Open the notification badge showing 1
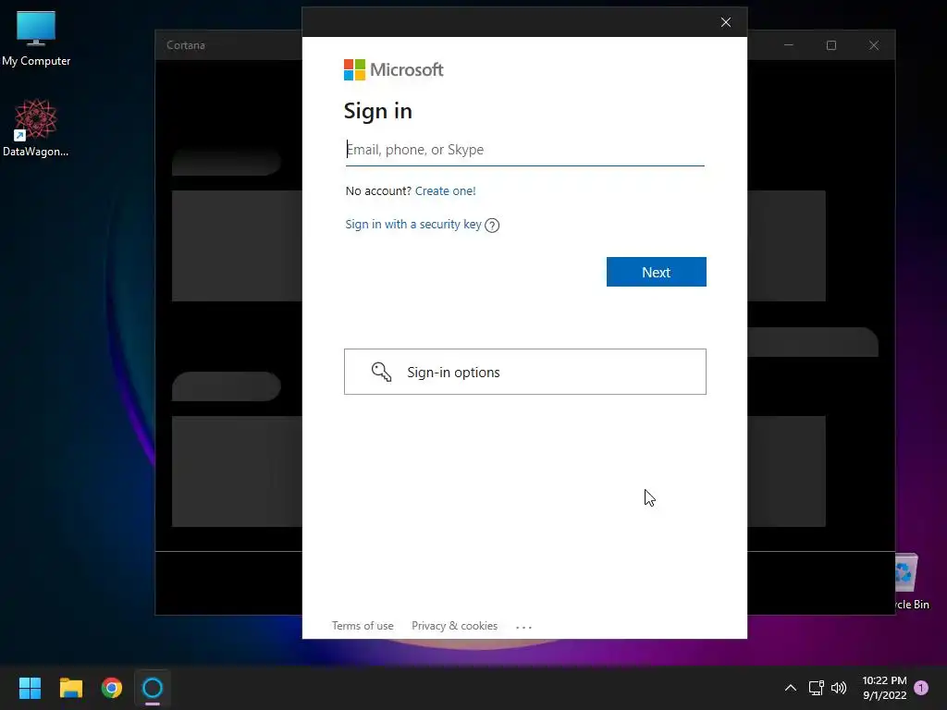 (921, 688)
